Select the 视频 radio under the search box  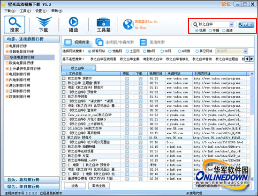197,30
